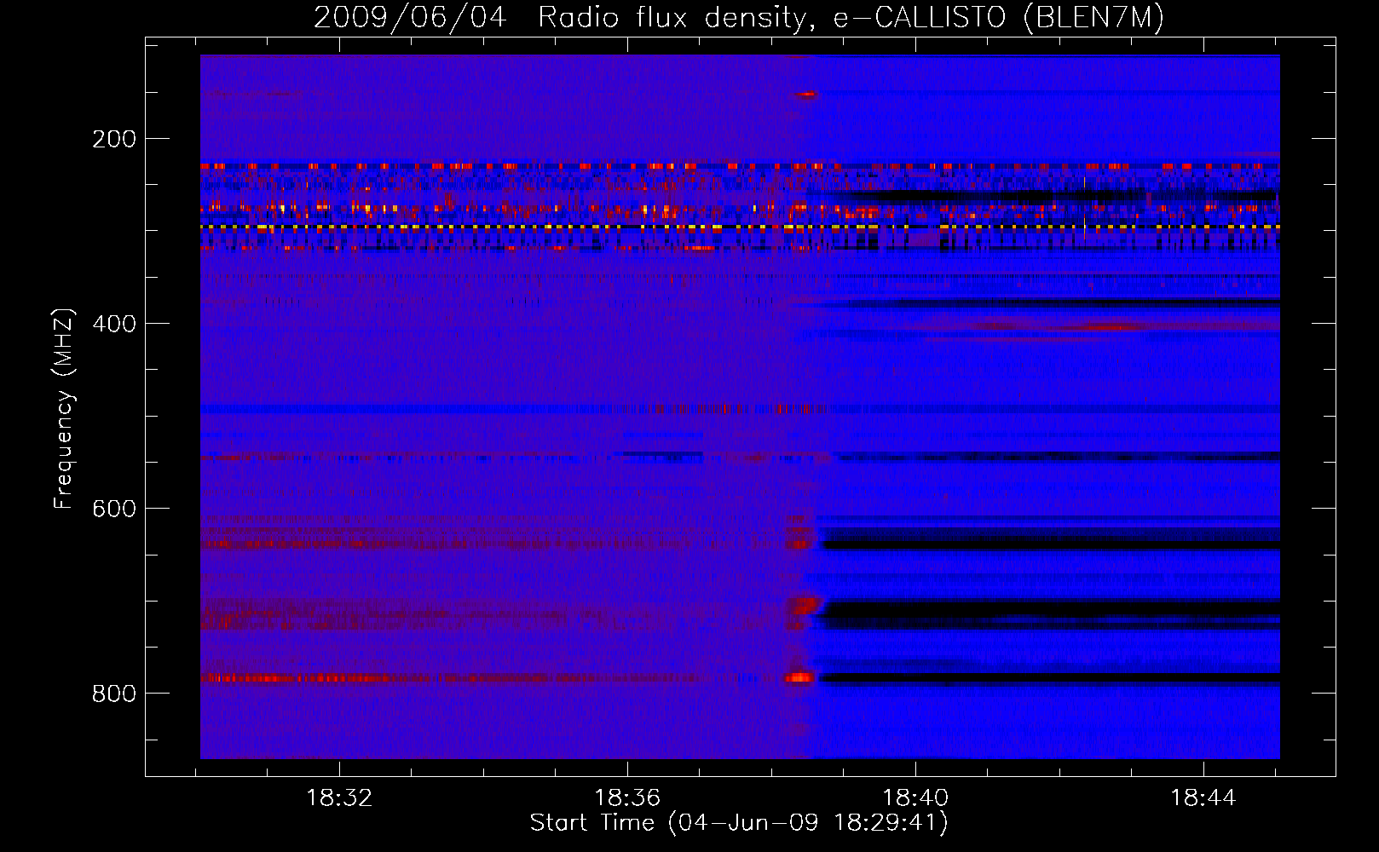This screenshot has height=852, width=1379.
Task: Click the 'Frequency (MHZ)' y-axis label
Action: pyautogui.click(x=64, y=408)
